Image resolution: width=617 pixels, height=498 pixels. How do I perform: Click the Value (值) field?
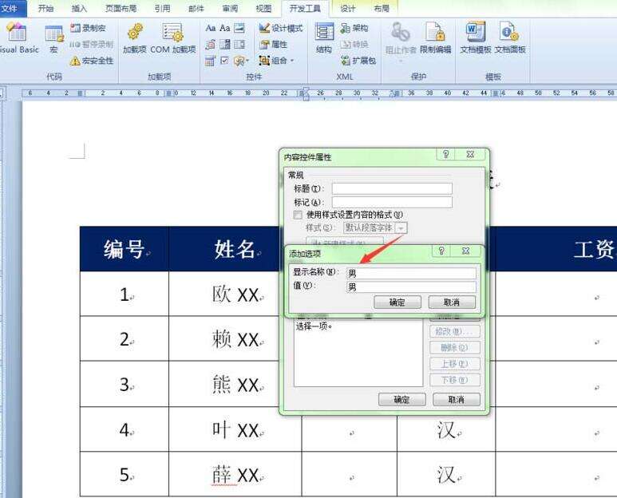coord(411,287)
